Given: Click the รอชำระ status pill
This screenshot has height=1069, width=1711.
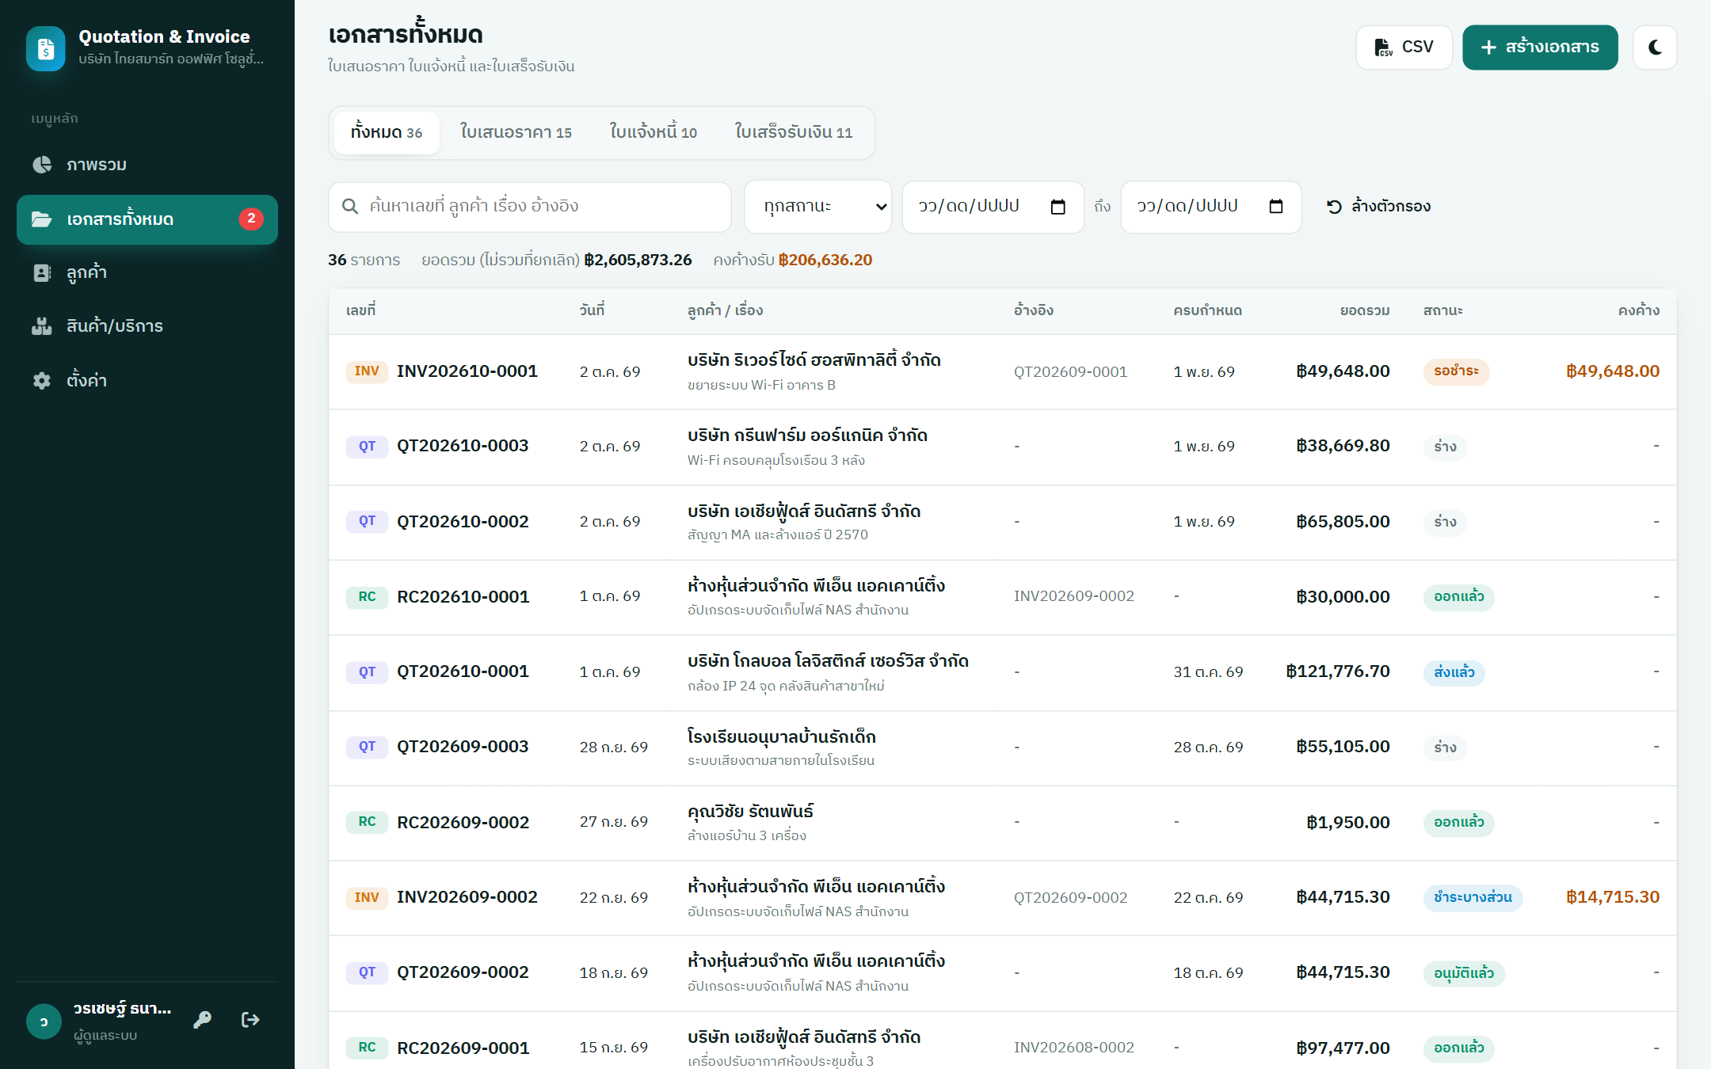Looking at the screenshot, I should tap(1456, 371).
